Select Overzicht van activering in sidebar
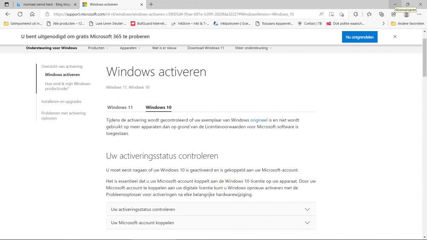427x240 pixels. click(x=62, y=67)
